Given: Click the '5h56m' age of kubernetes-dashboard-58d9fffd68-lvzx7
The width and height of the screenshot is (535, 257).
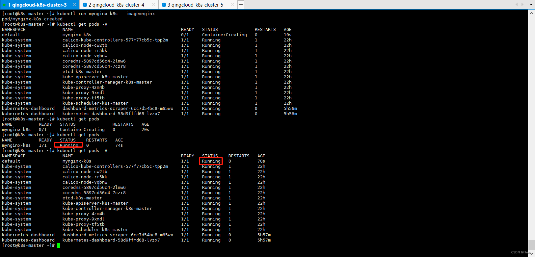Looking at the screenshot, I should pos(290,114).
